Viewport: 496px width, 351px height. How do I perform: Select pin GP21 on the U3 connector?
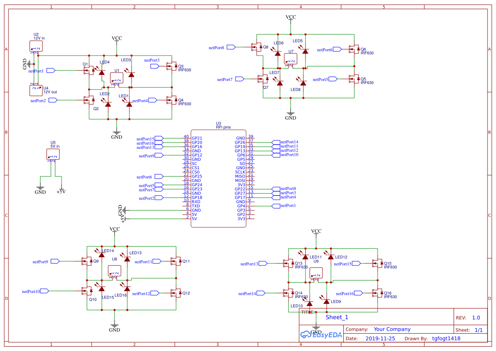point(196,138)
